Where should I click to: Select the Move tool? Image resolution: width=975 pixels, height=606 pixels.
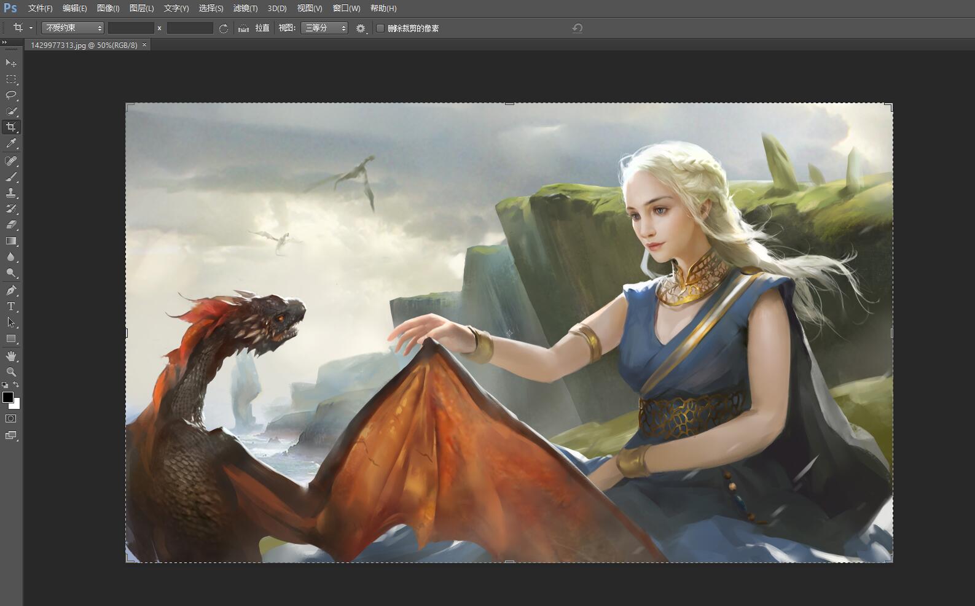pos(11,63)
